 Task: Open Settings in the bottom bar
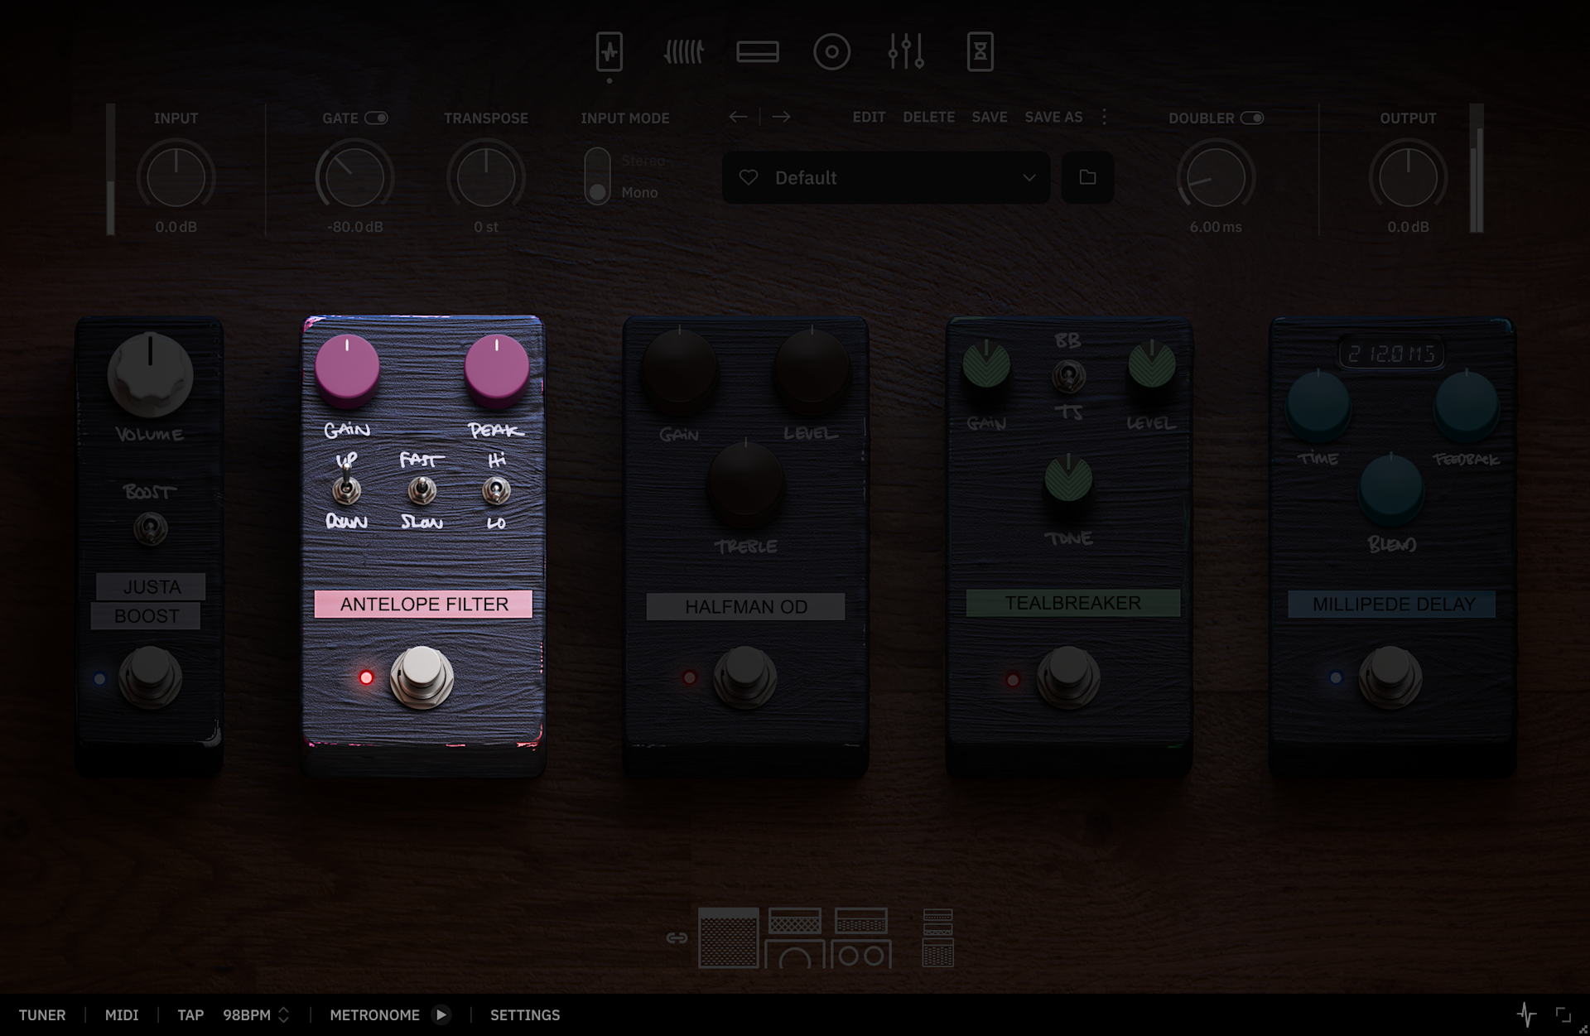tap(525, 1014)
